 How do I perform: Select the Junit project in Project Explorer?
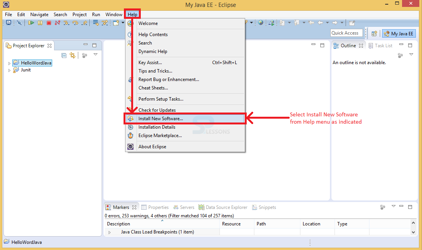(x=26, y=70)
